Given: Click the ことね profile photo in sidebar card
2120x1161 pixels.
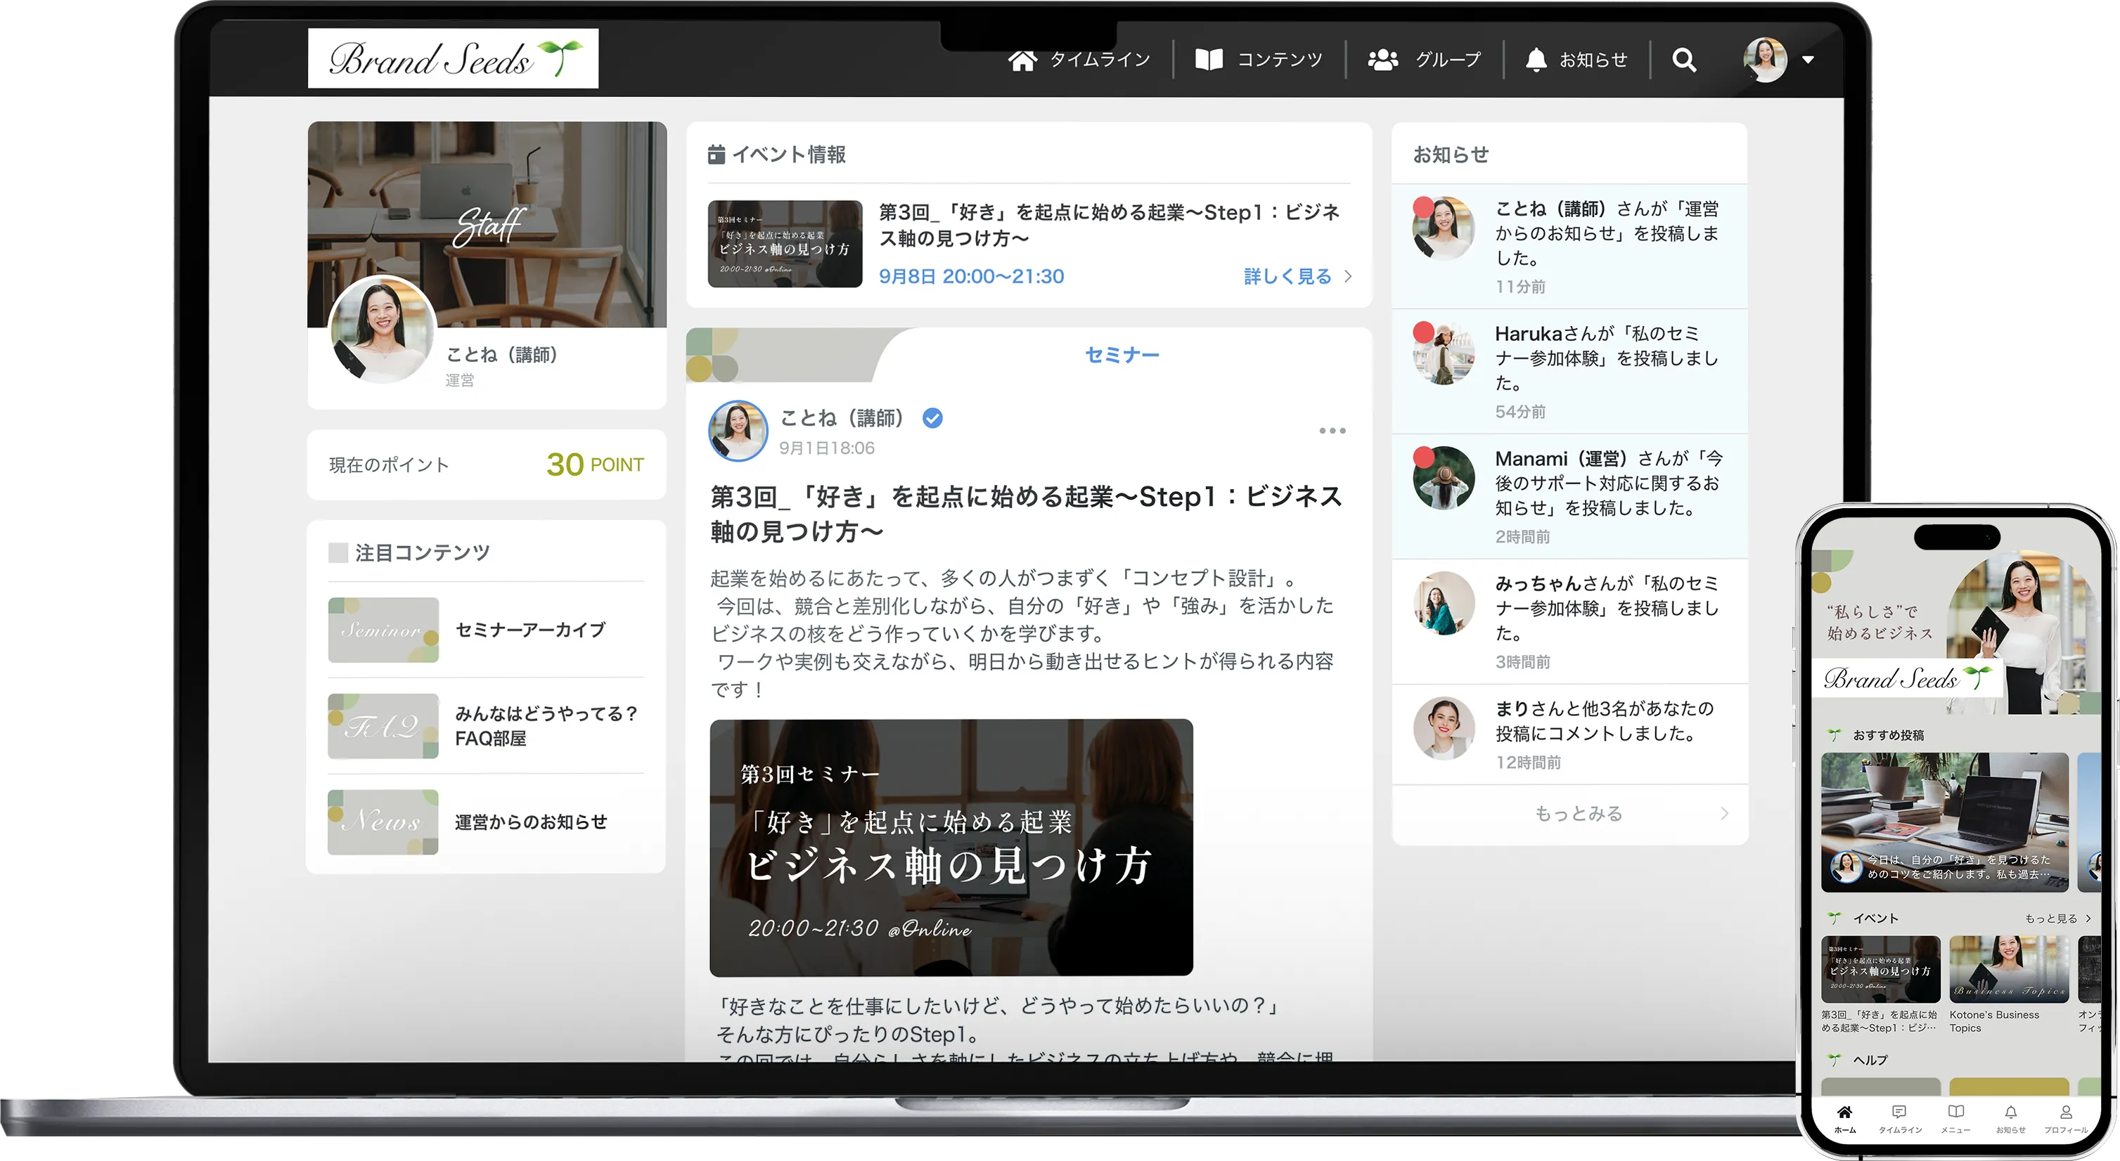Looking at the screenshot, I should (x=382, y=329).
